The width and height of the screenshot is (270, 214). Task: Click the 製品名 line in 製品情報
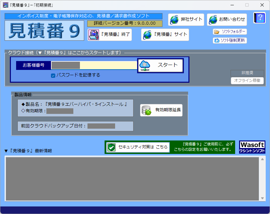pos(74,104)
